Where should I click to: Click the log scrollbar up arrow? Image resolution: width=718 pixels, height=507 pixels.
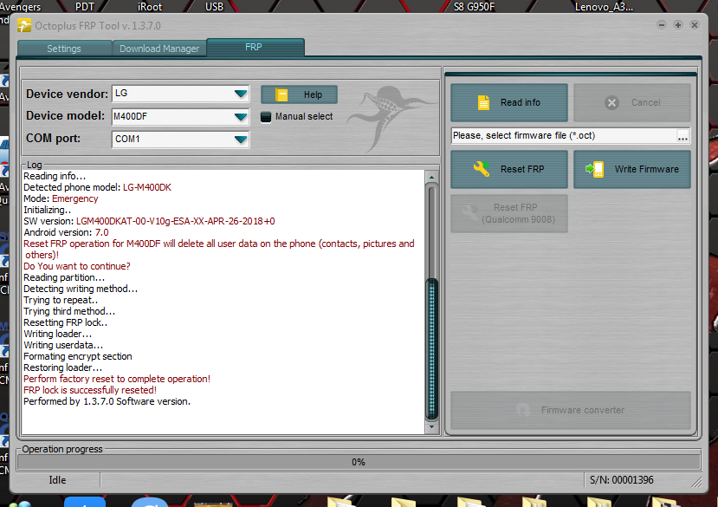click(431, 177)
